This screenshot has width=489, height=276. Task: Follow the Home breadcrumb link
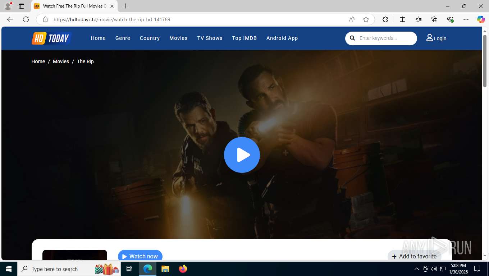[38, 61]
